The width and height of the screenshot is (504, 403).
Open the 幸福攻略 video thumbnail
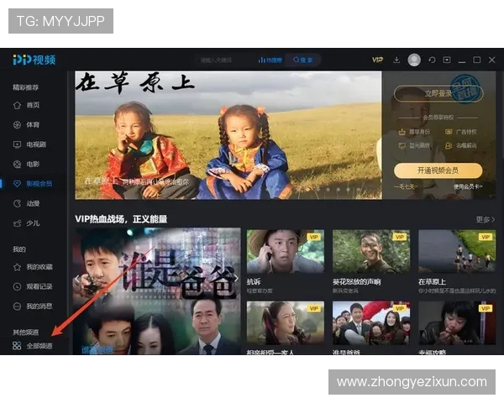tap(457, 323)
